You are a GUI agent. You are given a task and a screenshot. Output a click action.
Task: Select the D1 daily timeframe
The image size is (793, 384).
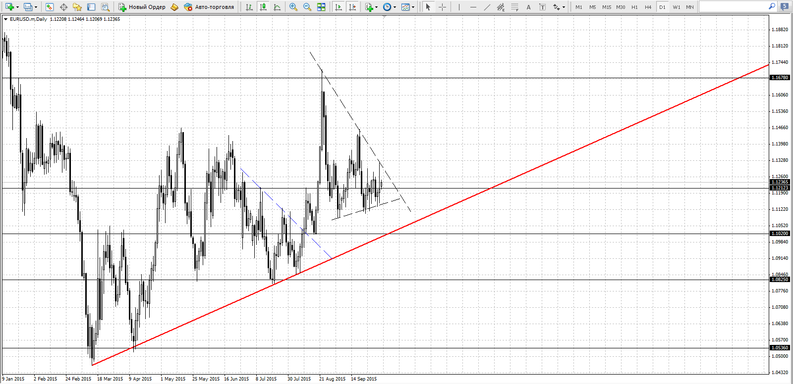click(x=662, y=7)
